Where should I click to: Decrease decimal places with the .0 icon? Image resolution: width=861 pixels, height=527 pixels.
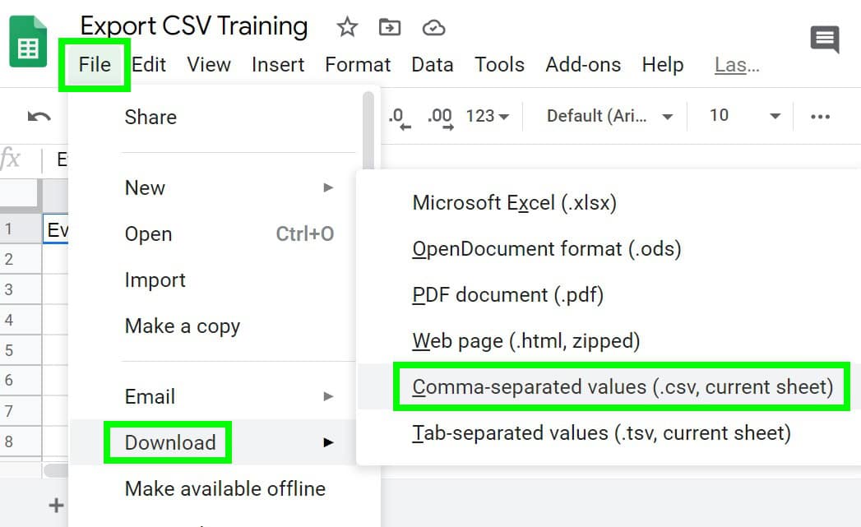pos(397,116)
